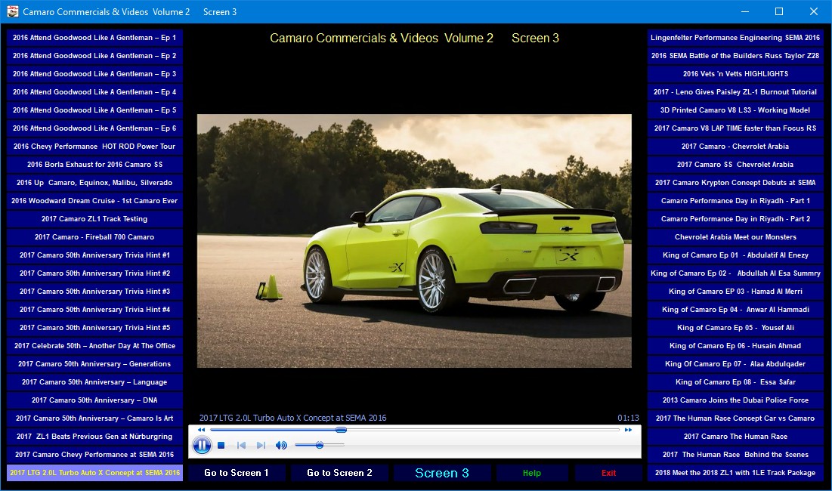
Task: Pause the playing video
Action: point(202,445)
